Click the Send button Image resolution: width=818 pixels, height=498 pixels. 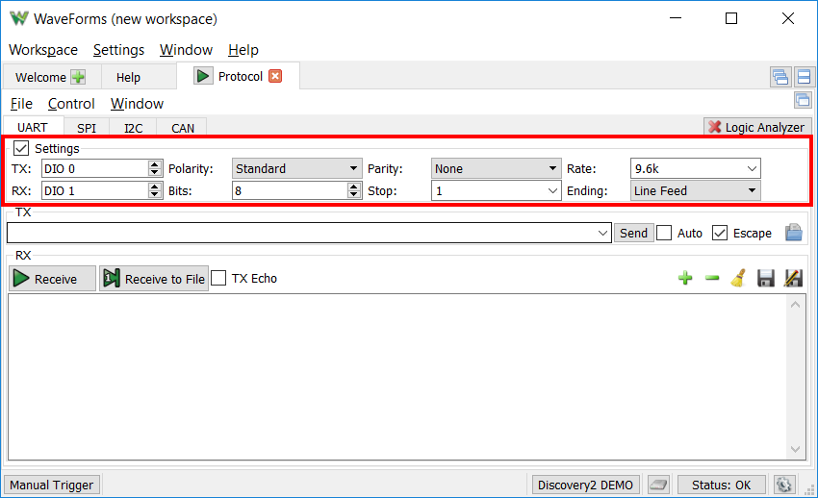tap(633, 233)
